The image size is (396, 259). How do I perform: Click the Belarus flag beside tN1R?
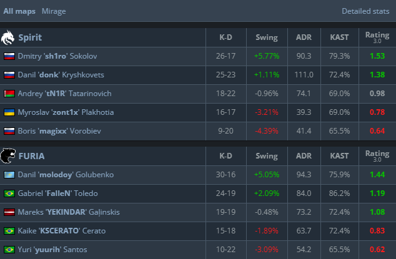[x=9, y=94]
